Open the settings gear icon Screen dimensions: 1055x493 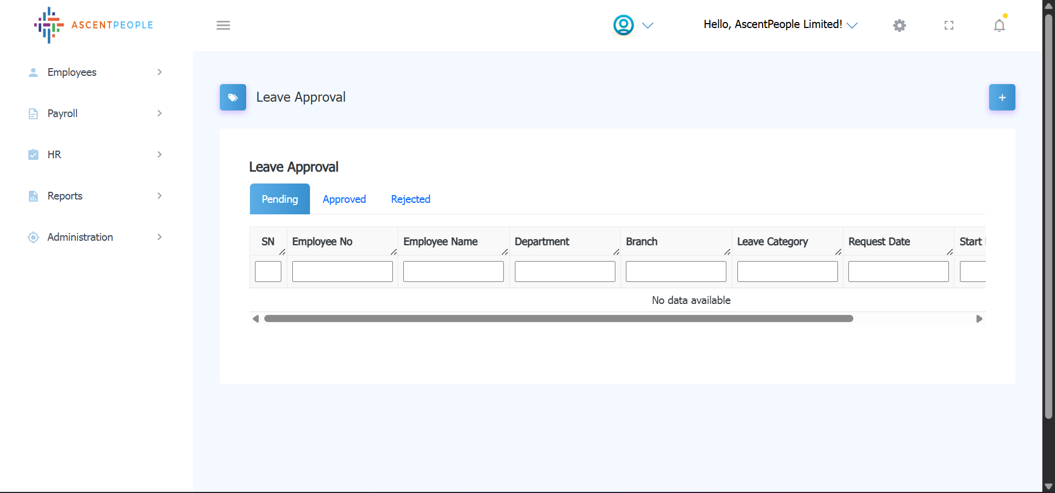pos(899,25)
